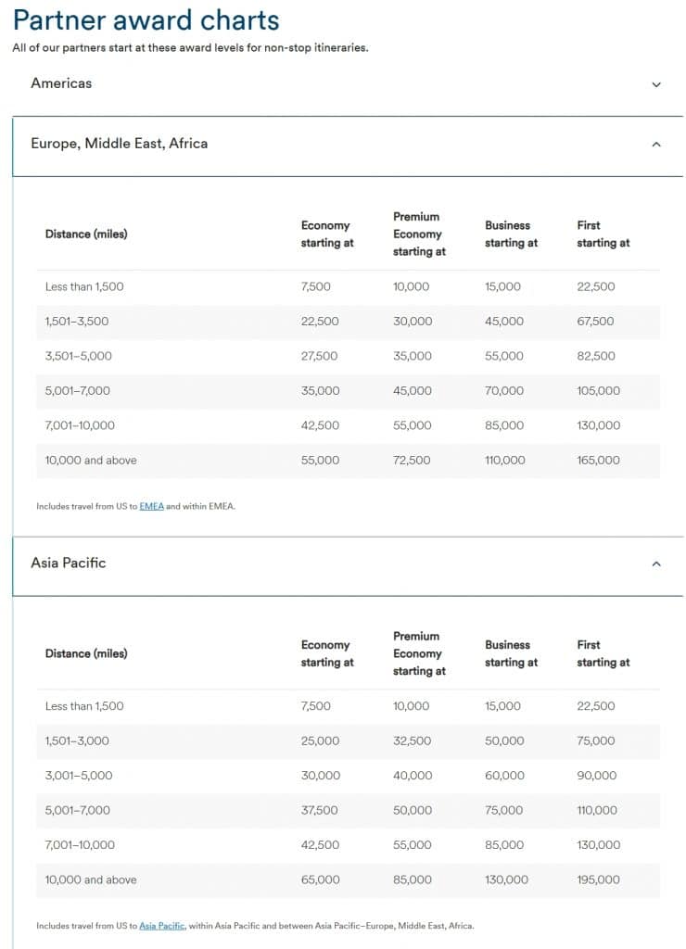Open the EMEA link in the footnote
The height and width of the screenshot is (949, 686).
151,506
